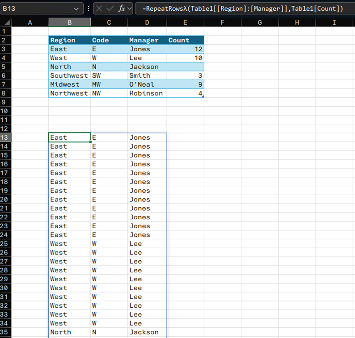Click the Jones cell in row 13
Viewport: 355px width, 338px height.
147,137
